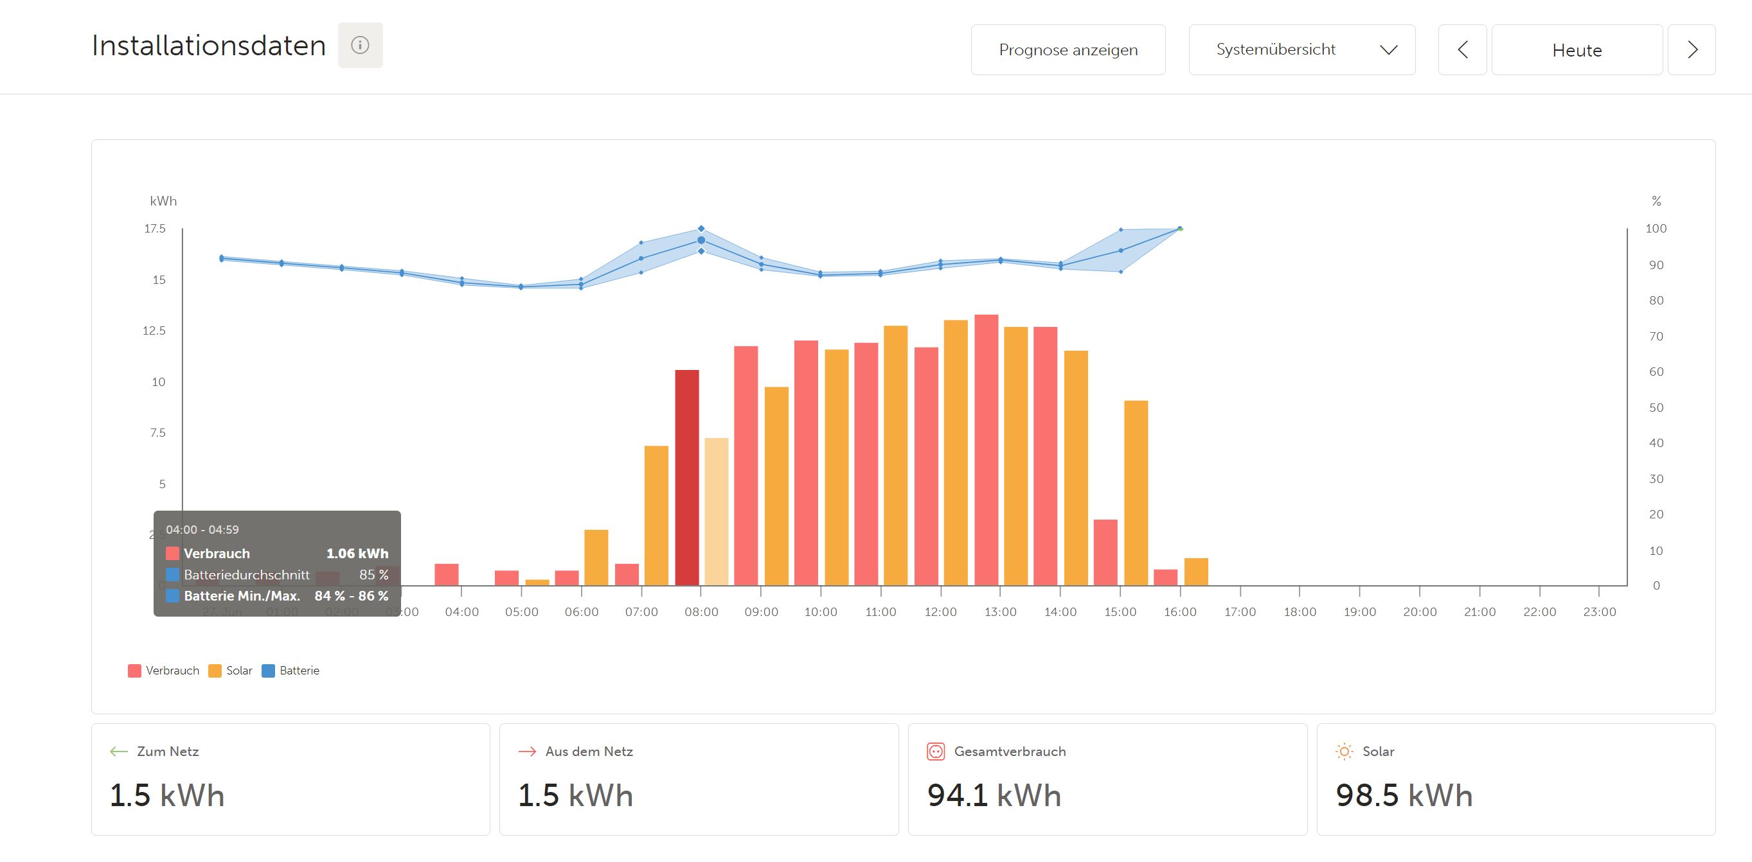Open the Gesamtverbrauch 94.1 kWh card
Viewport: 1752px width, 862px height.
pos(1107,779)
